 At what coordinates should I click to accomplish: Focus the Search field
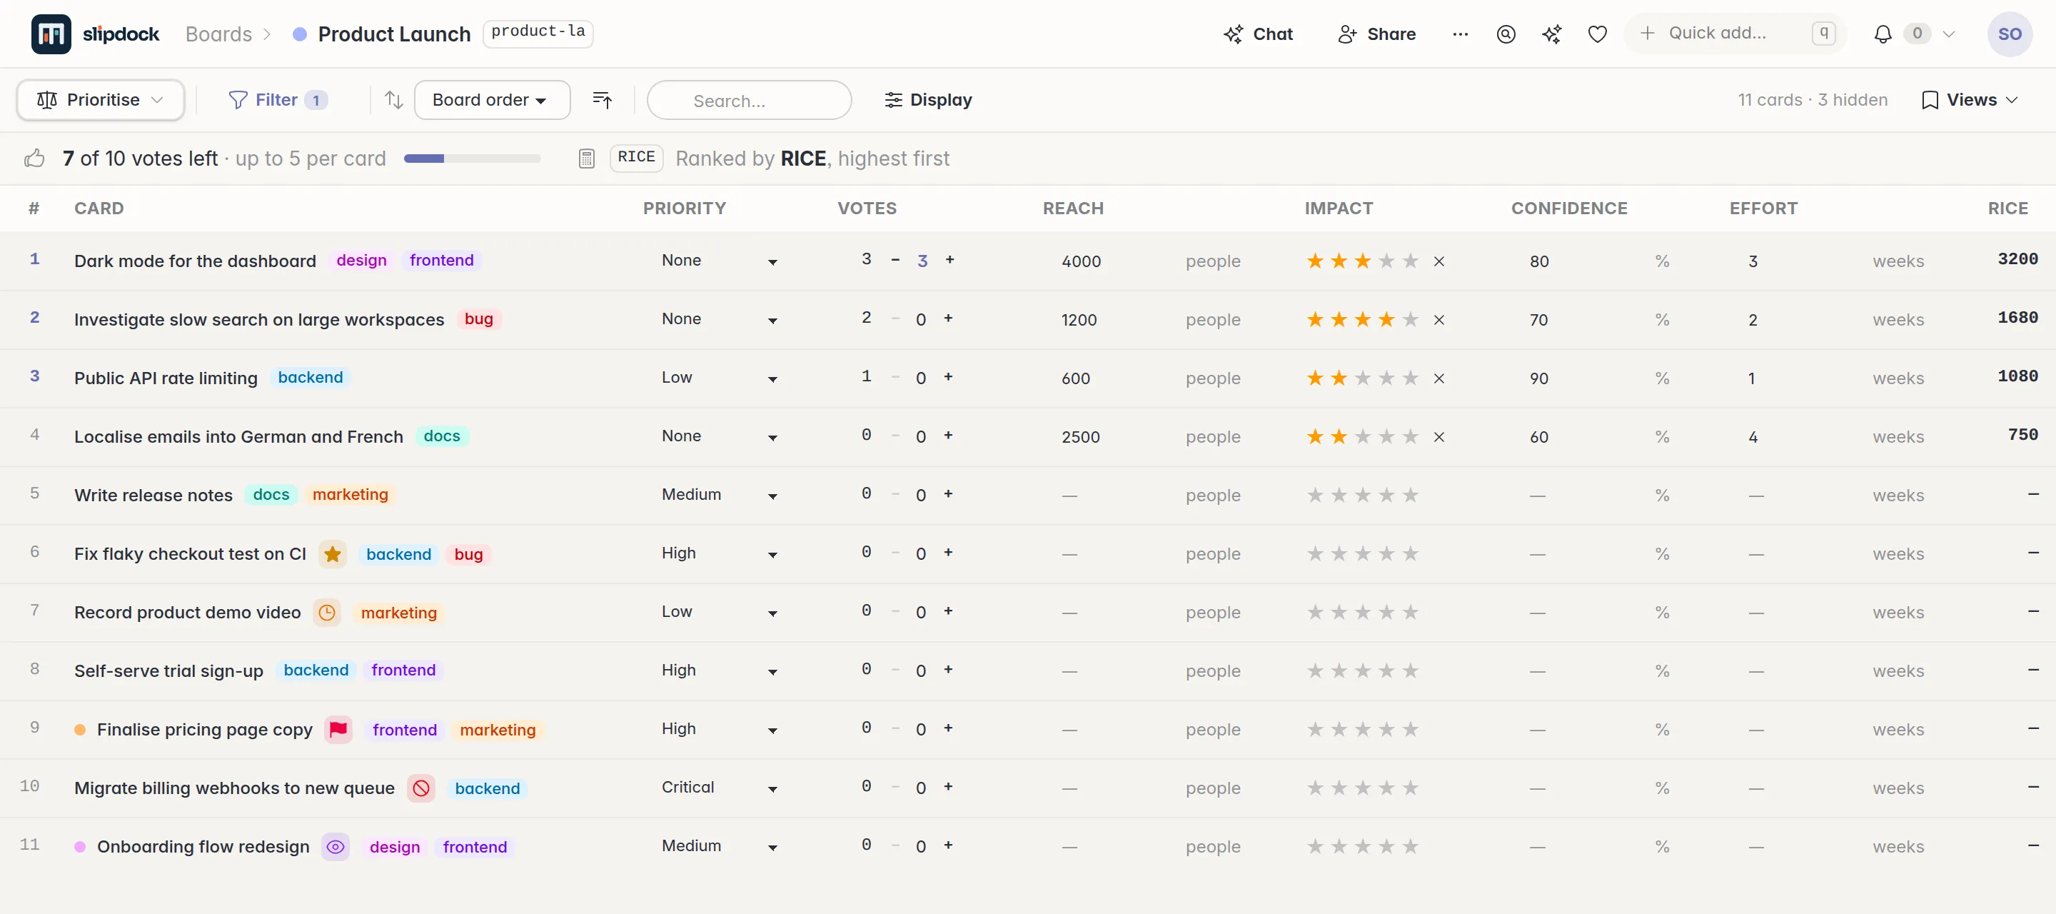pos(749,101)
